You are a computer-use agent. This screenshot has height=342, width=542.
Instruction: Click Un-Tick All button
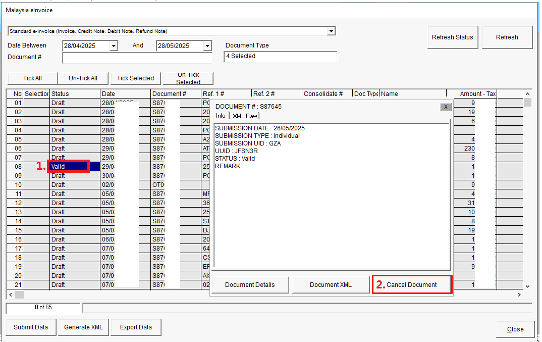point(83,78)
